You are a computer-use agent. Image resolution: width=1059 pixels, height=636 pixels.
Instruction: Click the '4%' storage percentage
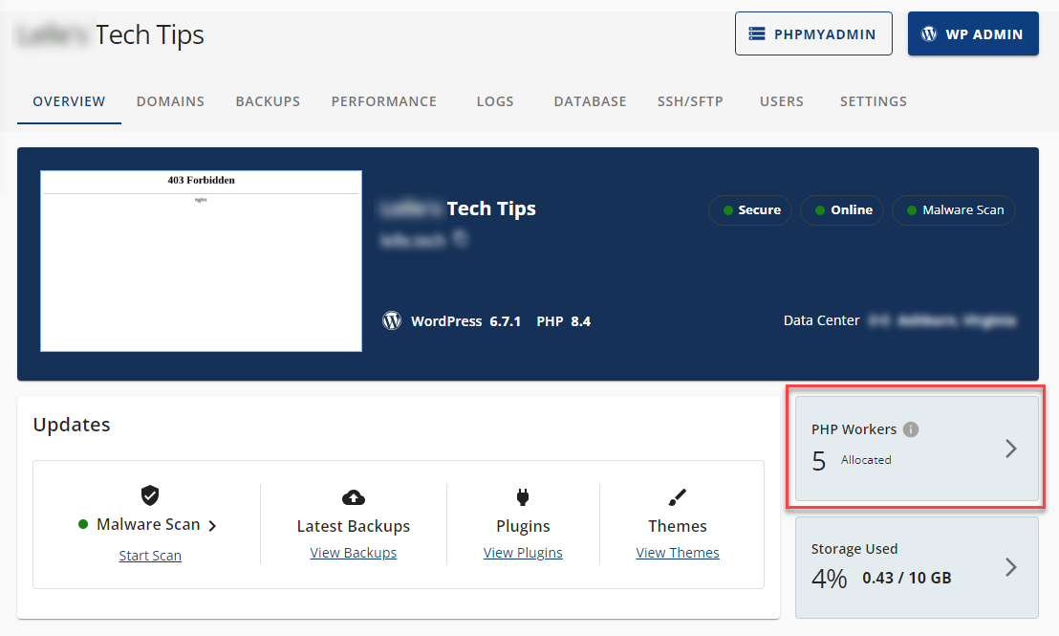coord(829,579)
